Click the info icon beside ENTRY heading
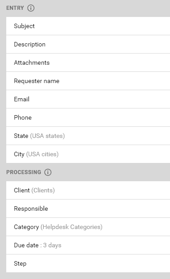 31,8
